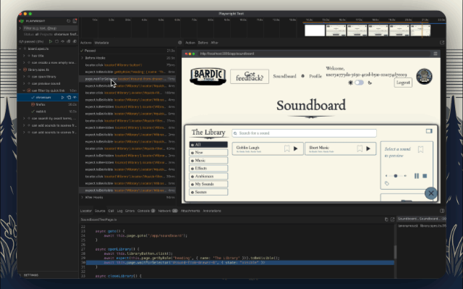
Task: Toggle watch icon on chromium row
Action: point(75,98)
